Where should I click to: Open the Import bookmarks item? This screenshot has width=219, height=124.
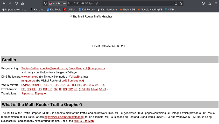(15, 10)
